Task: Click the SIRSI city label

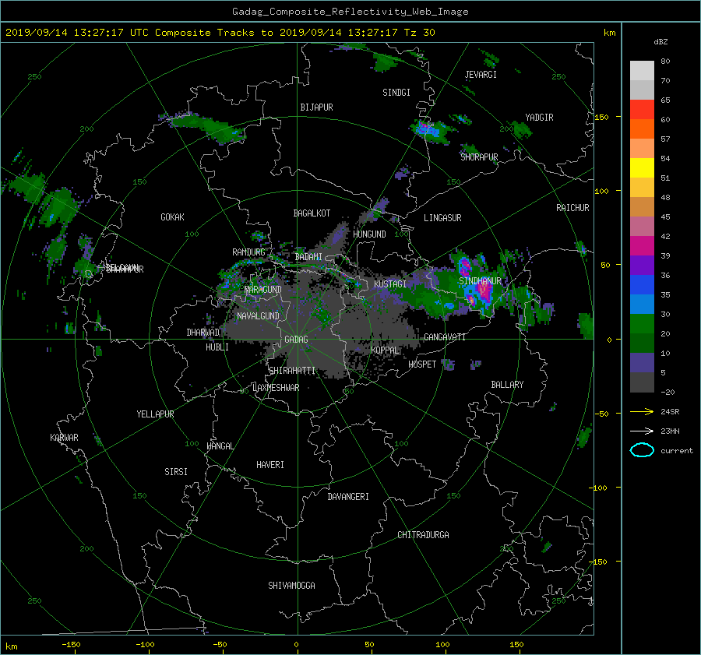Action: (176, 472)
